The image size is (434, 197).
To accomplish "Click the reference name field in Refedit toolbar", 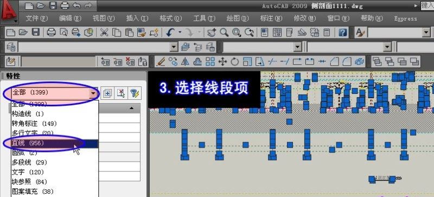I will point(59,61).
